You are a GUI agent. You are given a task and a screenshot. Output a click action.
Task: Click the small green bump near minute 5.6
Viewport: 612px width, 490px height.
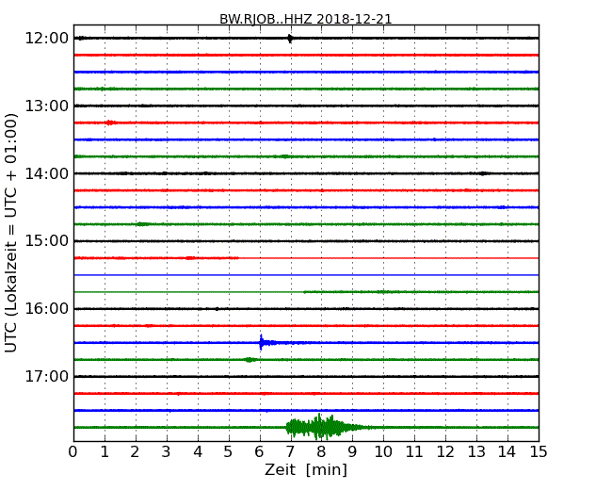tap(250, 359)
